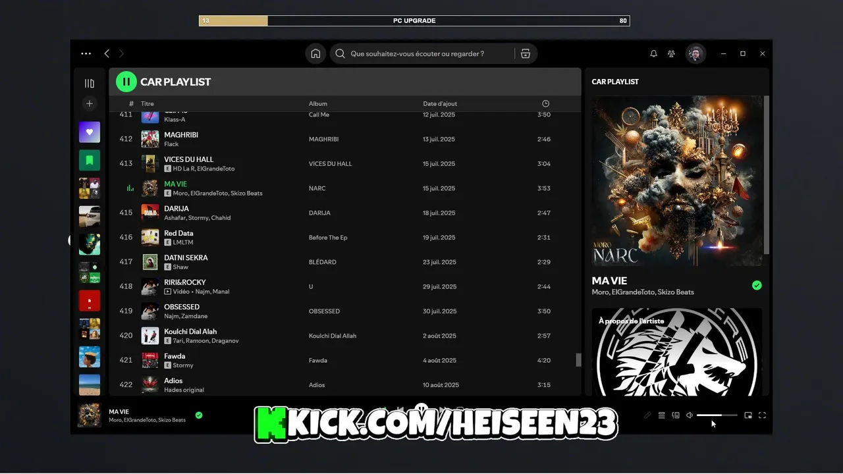Click the CAR PLAYLIST header in right panel

615,82
